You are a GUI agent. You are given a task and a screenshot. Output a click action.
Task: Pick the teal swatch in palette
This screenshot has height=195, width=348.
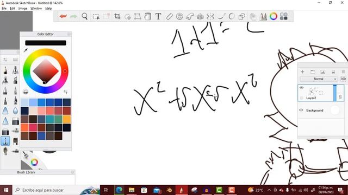(50, 119)
